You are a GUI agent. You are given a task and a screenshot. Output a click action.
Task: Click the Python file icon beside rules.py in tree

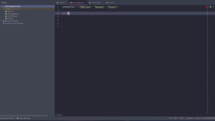pos(6,18)
